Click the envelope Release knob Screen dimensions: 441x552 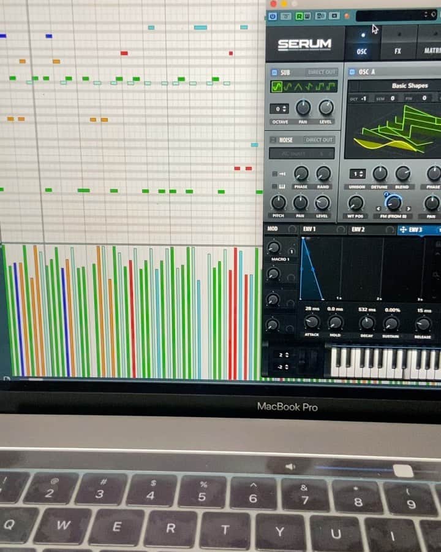coord(423,324)
